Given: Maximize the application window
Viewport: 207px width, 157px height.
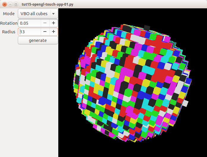Looking at the screenshot, I should pyautogui.click(x=16, y=4).
